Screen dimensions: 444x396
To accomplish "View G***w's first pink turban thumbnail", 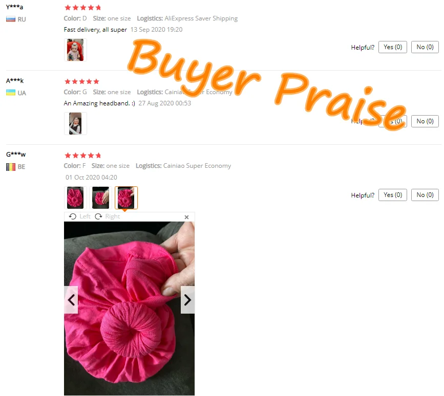I will pos(75,197).
